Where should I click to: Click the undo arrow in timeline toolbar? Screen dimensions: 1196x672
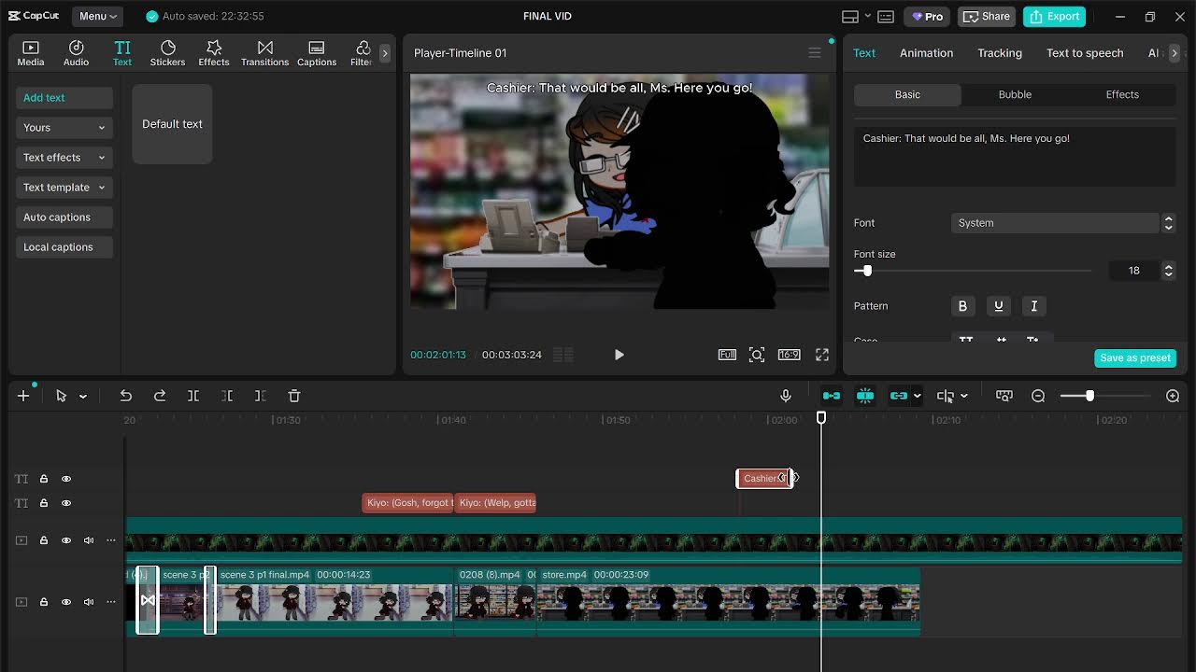(126, 396)
